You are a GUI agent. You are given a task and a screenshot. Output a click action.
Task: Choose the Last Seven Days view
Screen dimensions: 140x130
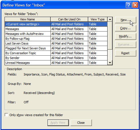point(56,43)
